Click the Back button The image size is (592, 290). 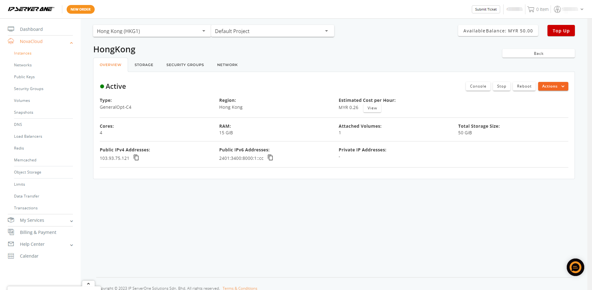click(x=538, y=53)
